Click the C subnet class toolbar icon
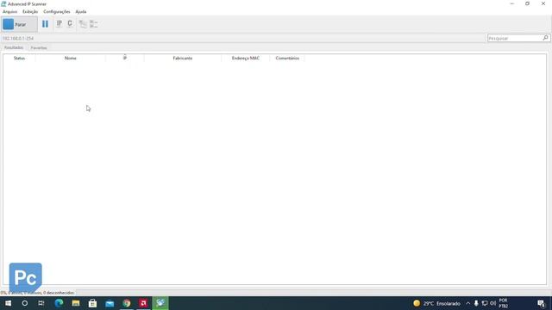 click(70, 23)
